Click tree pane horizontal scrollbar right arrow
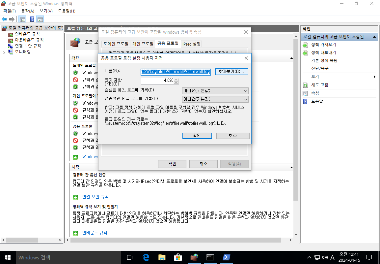Screen dimensions: 380x264 pyautogui.click(x=60, y=240)
